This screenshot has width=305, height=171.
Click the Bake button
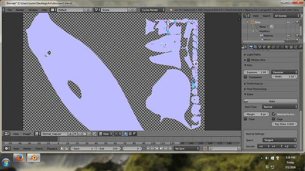(271, 101)
